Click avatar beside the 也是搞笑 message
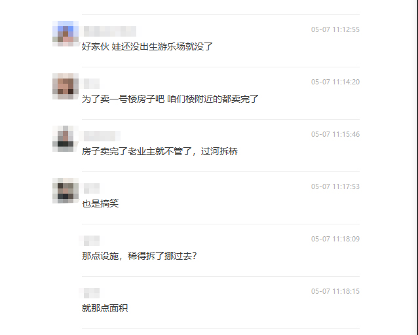 pyautogui.click(x=66, y=190)
